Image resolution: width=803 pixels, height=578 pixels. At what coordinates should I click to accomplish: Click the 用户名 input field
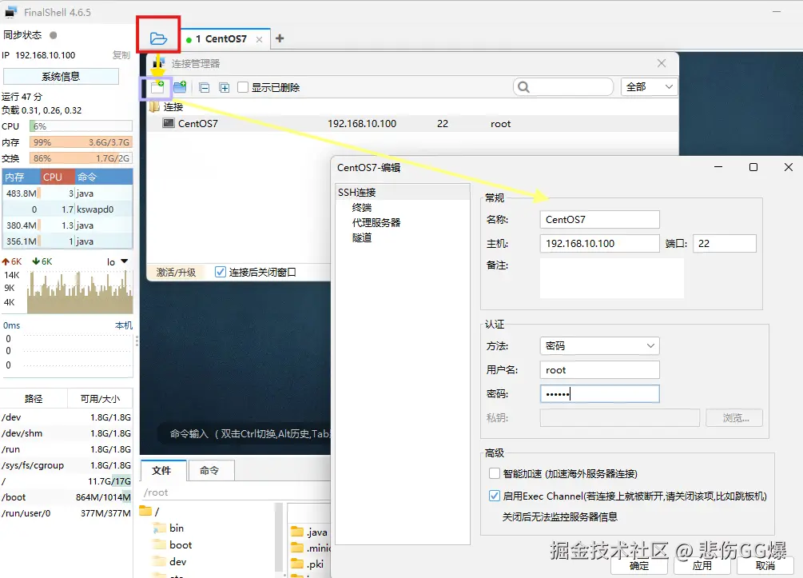click(x=600, y=370)
